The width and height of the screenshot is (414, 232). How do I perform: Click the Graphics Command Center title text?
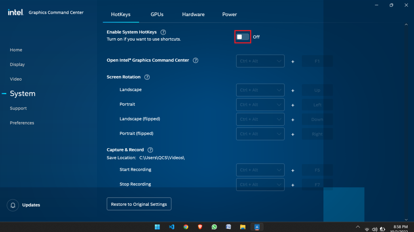(x=56, y=12)
